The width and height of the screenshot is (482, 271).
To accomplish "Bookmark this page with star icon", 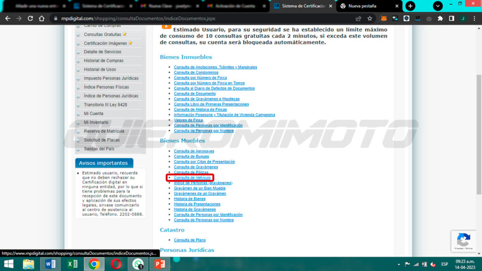I will [x=370, y=18].
